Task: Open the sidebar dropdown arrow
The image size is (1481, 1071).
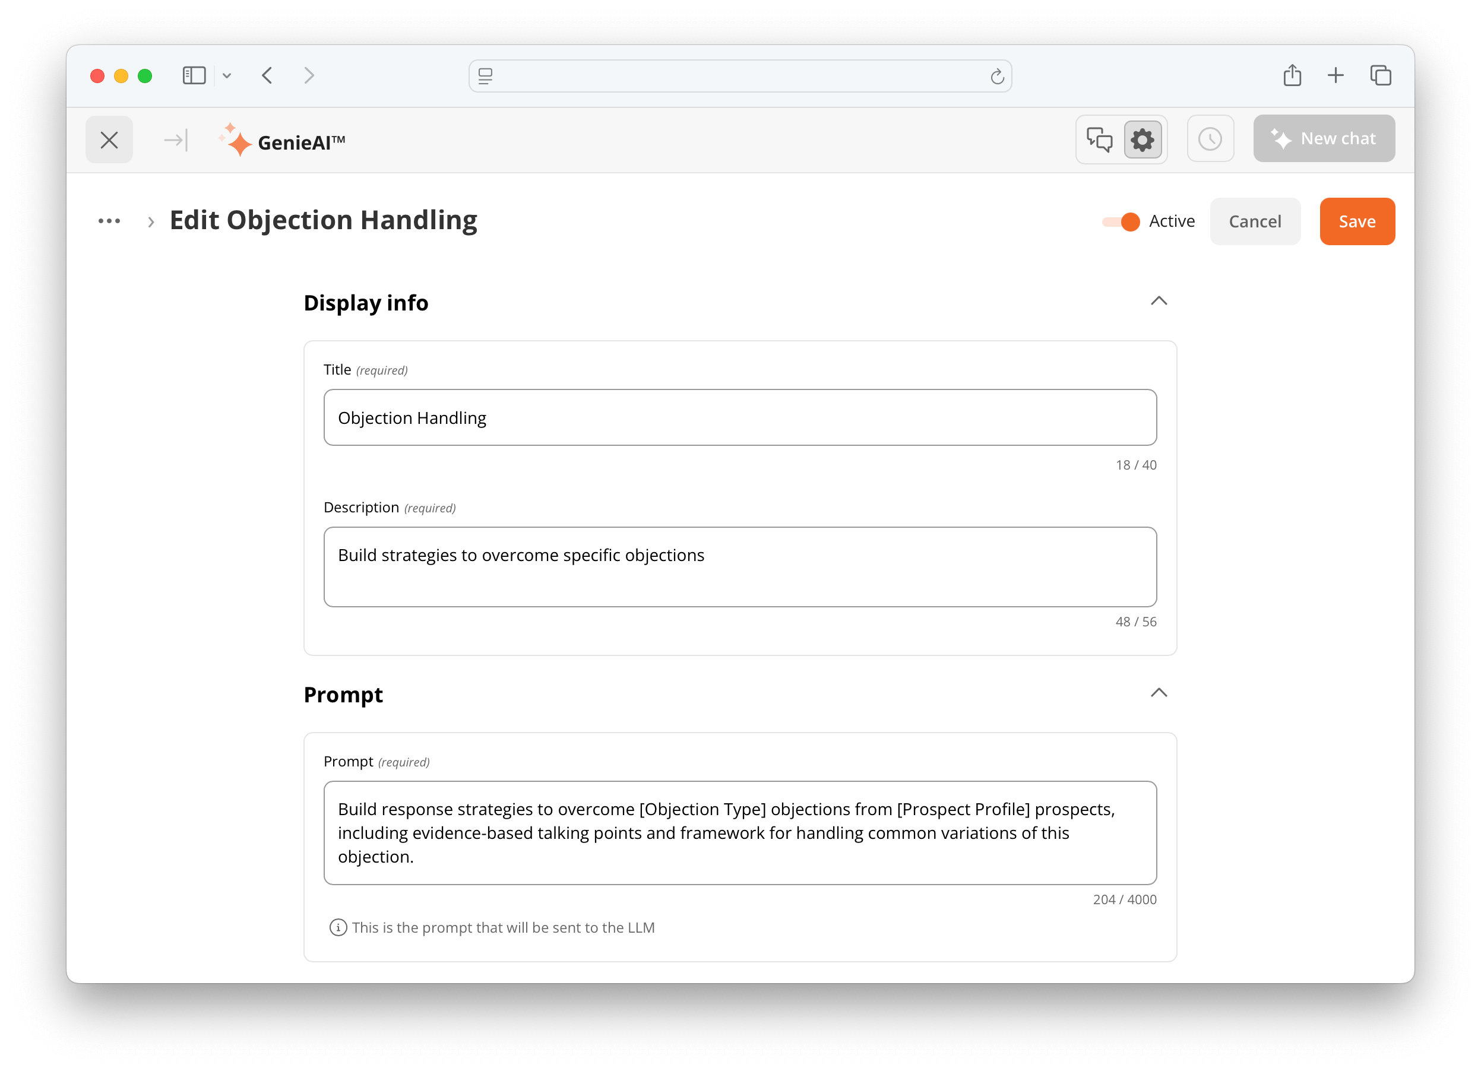Action: (227, 76)
